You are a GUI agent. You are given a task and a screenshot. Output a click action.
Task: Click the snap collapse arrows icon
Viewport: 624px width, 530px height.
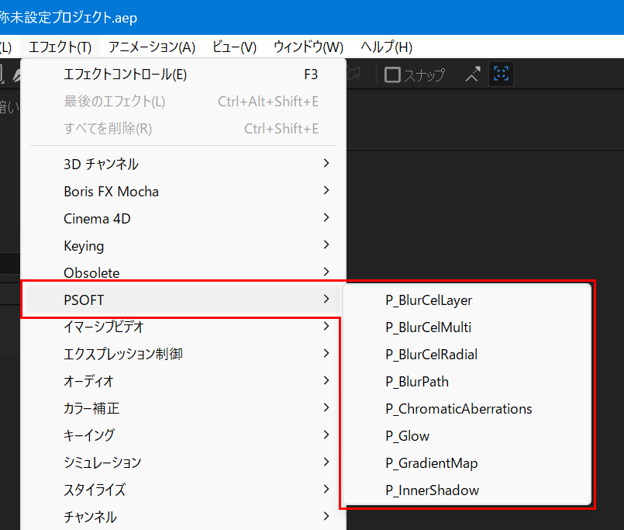[473, 74]
